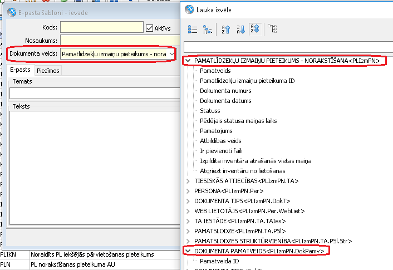Expand the TIESISKĀS ATTIECĪBAS node
Image resolution: width=393 pixels, height=270 pixels.
pyautogui.click(x=188, y=181)
